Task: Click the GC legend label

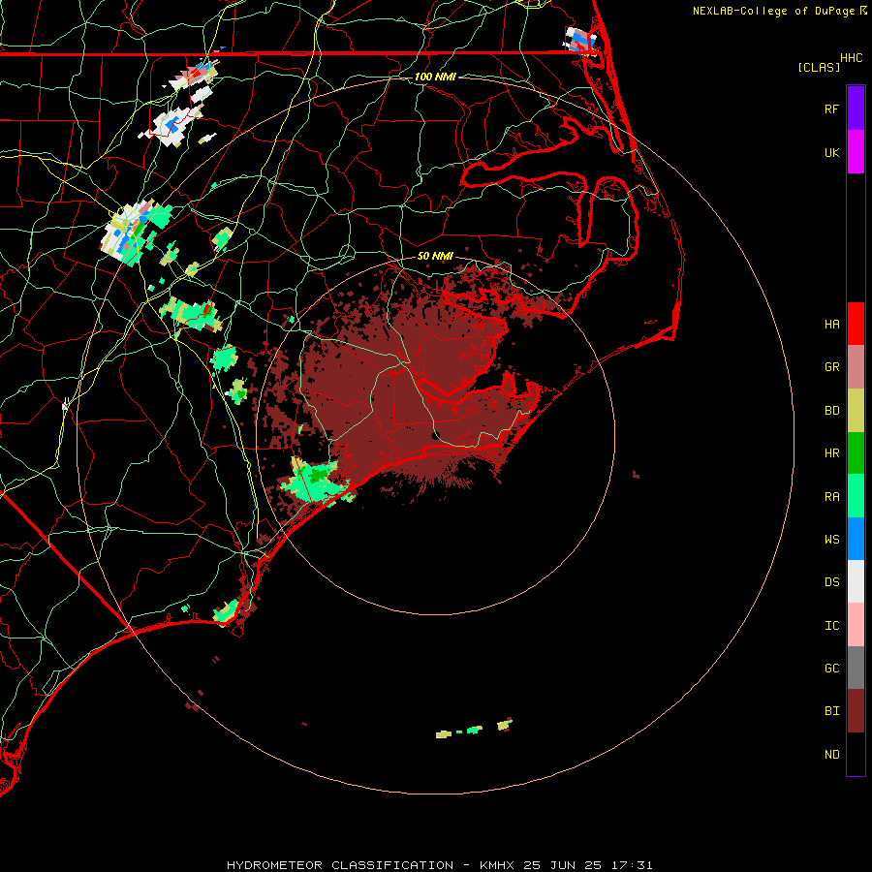Action: 832,669
